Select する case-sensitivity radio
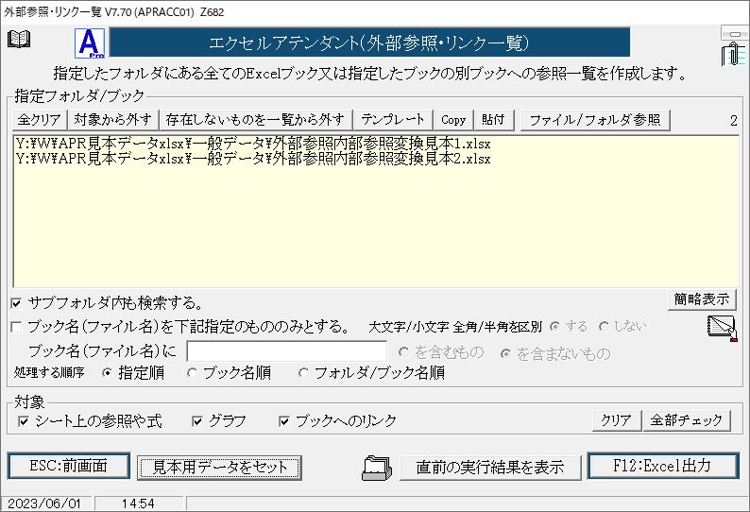Viewport: 750px width, 512px height. (554, 326)
